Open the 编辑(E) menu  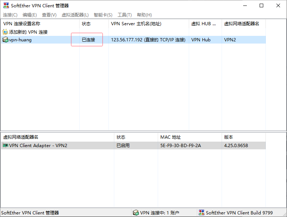30,15
